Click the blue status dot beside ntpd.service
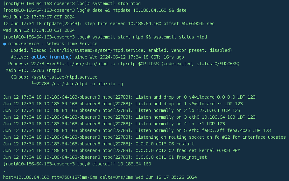289x181 pixels. (x=5, y=44)
